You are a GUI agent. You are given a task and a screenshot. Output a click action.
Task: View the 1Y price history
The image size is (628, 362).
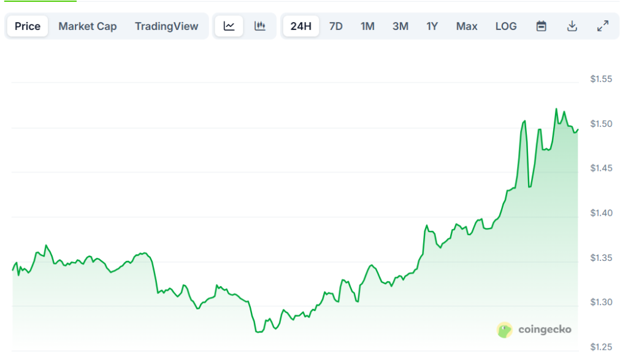click(432, 26)
